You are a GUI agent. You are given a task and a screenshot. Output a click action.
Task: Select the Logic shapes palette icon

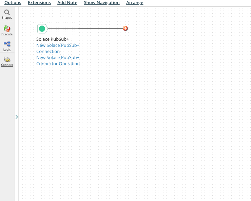coord(7,44)
